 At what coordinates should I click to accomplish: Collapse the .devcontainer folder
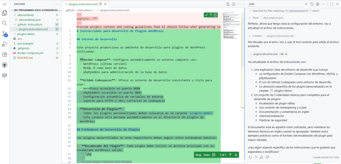pos(26,15)
